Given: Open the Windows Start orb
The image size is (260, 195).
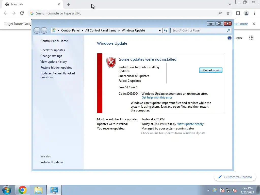Looking at the screenshot, I should [7, 190].
